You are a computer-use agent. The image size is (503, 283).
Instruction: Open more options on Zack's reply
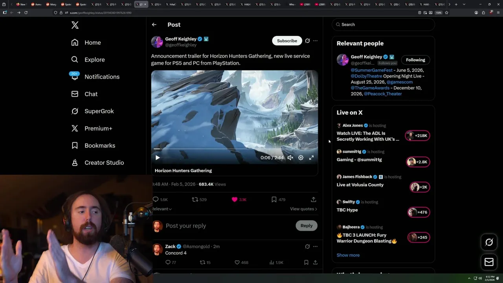click(315, 246)
